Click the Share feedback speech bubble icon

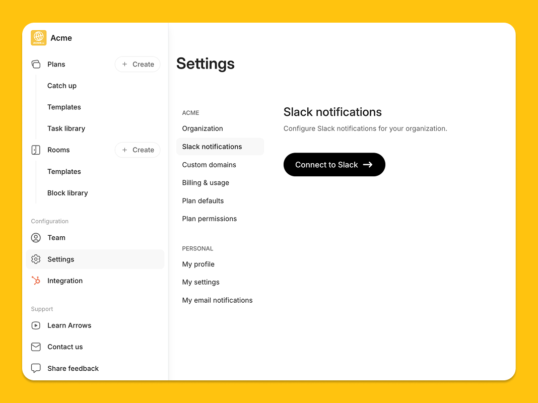tap(36, 368)
